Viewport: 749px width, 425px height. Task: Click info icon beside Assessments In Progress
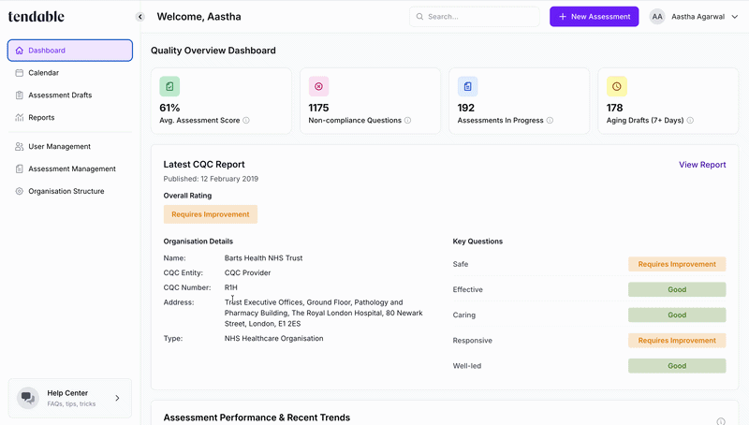pyautogui.click(x=550, y=121)
